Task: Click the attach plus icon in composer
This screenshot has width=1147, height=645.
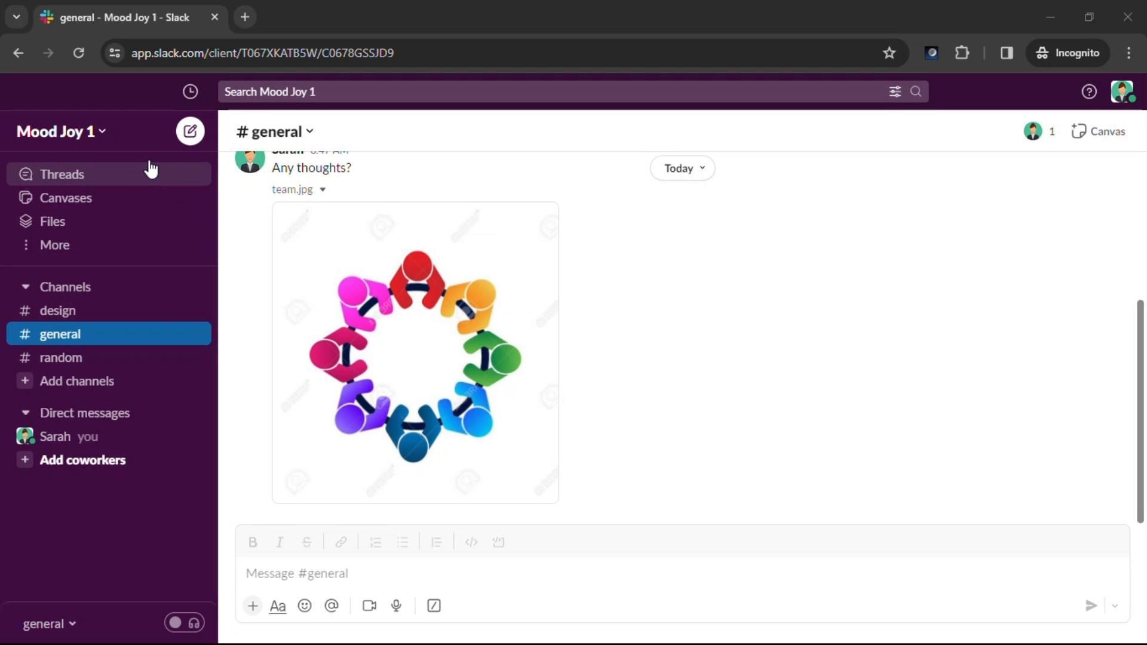Action: click(253, 606)
